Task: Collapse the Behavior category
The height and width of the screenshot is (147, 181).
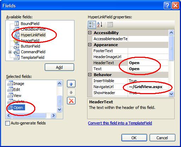Action: (90, 74)
